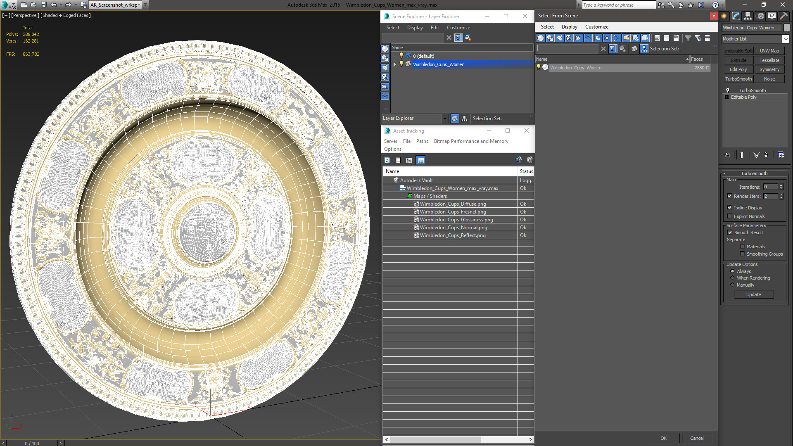The image size is (793, 446).
Task: Select the When Rendering update option
Action: [x=732, y=278]
